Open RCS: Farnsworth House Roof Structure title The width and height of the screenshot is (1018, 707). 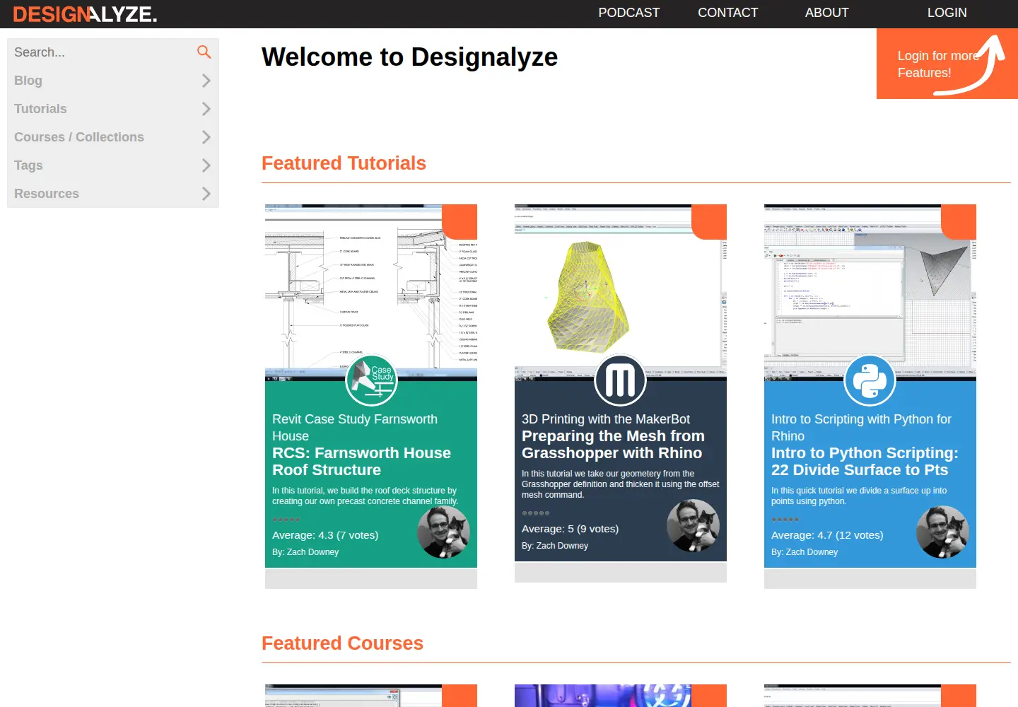pos(361,462)
